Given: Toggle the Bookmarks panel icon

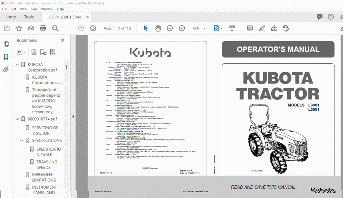Looking at the screenshot, I should [x=6, y=57].
